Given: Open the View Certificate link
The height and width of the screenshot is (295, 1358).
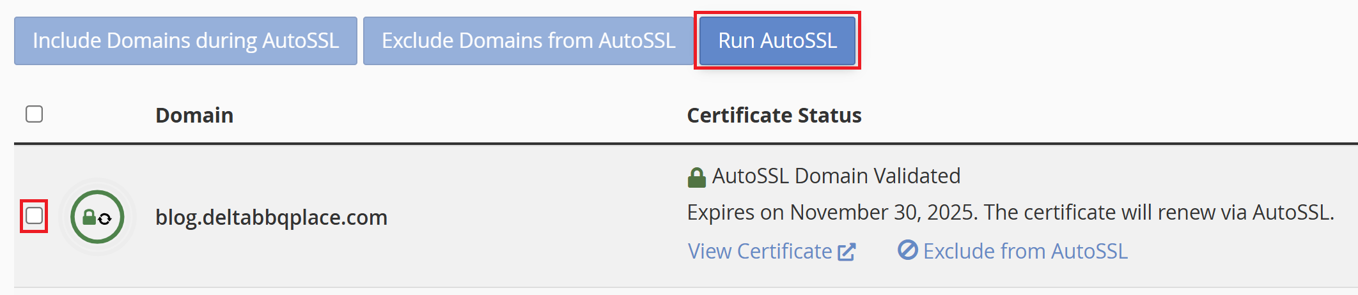Looking at the screenshot, I should pos(760,252).
